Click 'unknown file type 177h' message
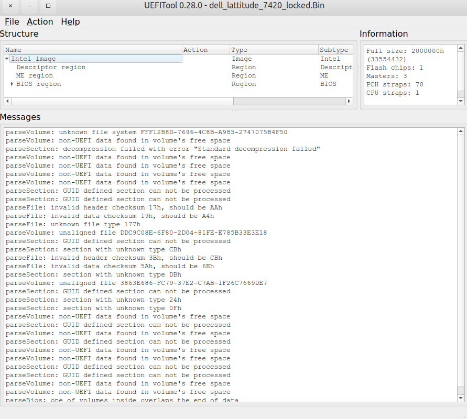 pyautogui.click(x=73, y=224)
